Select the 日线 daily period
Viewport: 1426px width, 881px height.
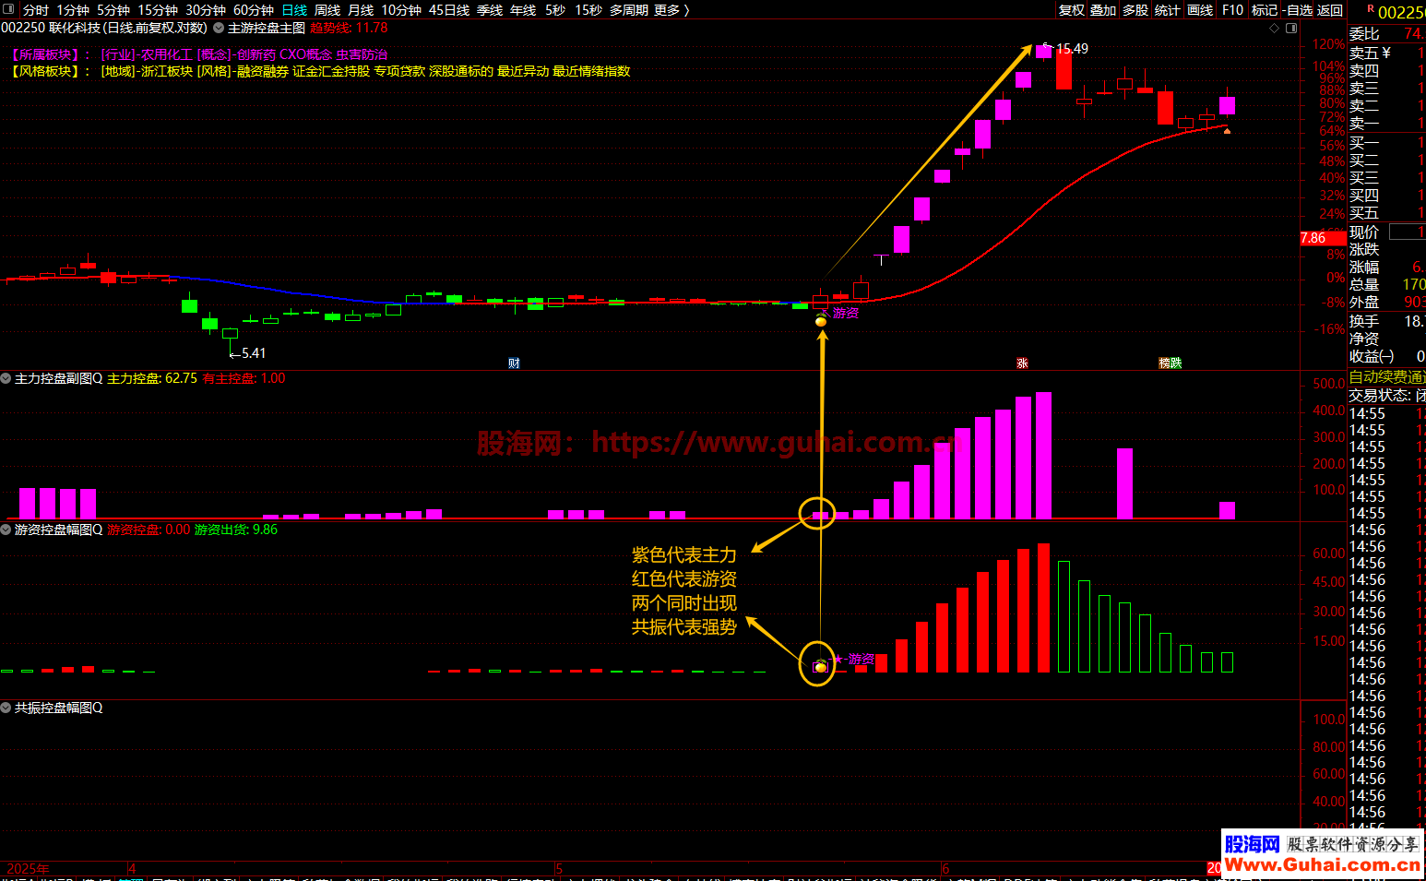(x=294, y=10)
